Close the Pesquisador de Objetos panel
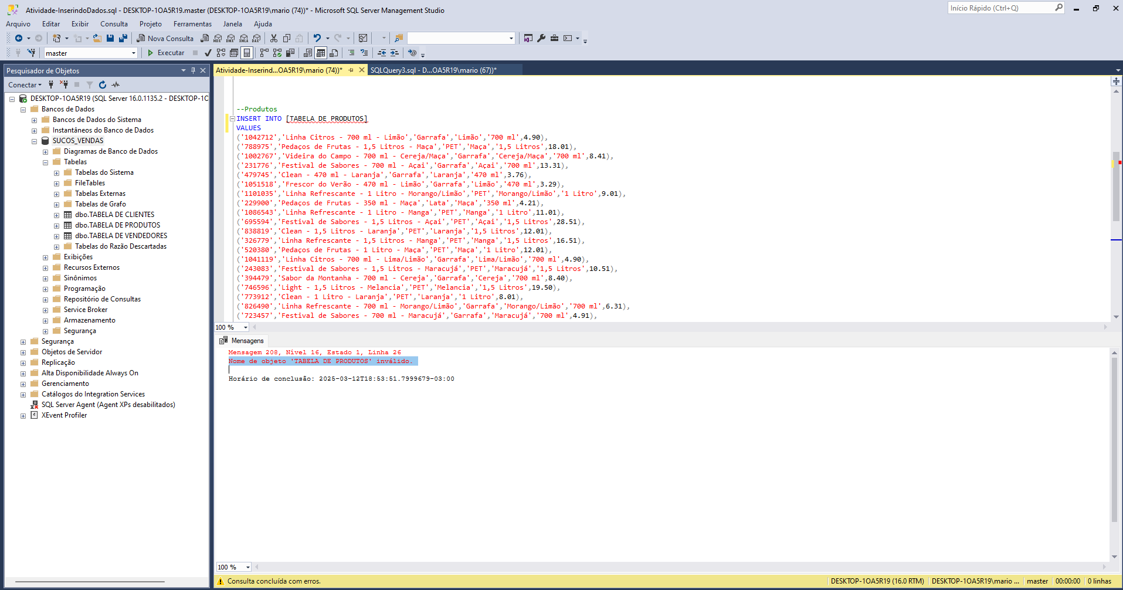The height and width of the screenshot is (590, 1123). [x=203, y=70]
